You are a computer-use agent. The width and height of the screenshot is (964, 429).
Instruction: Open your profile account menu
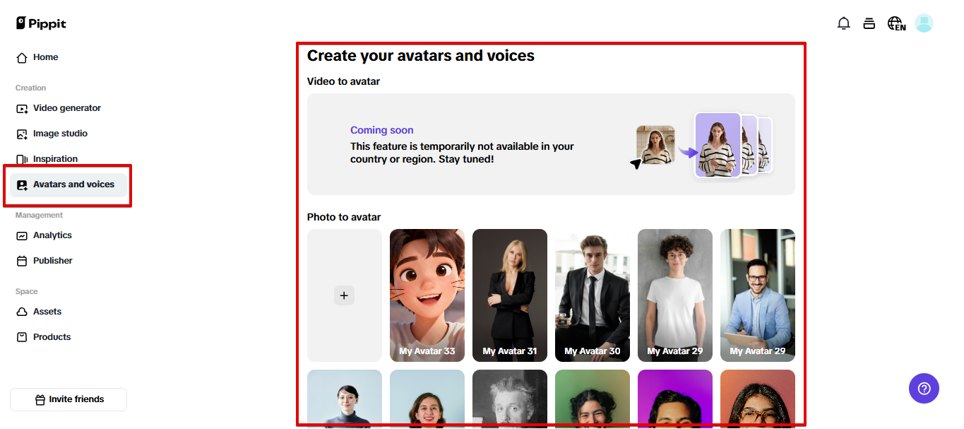pyautogui.click(x=924, y=23)
